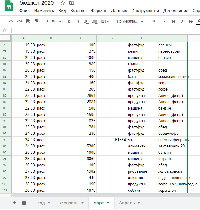Image resolution: width=200 pixels, height=210 pixels.
Task: Move document to folder icon
Action: point(71,3)
